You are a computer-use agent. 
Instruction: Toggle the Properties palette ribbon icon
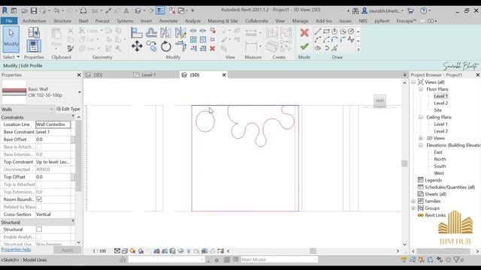[x=34, y=46]
